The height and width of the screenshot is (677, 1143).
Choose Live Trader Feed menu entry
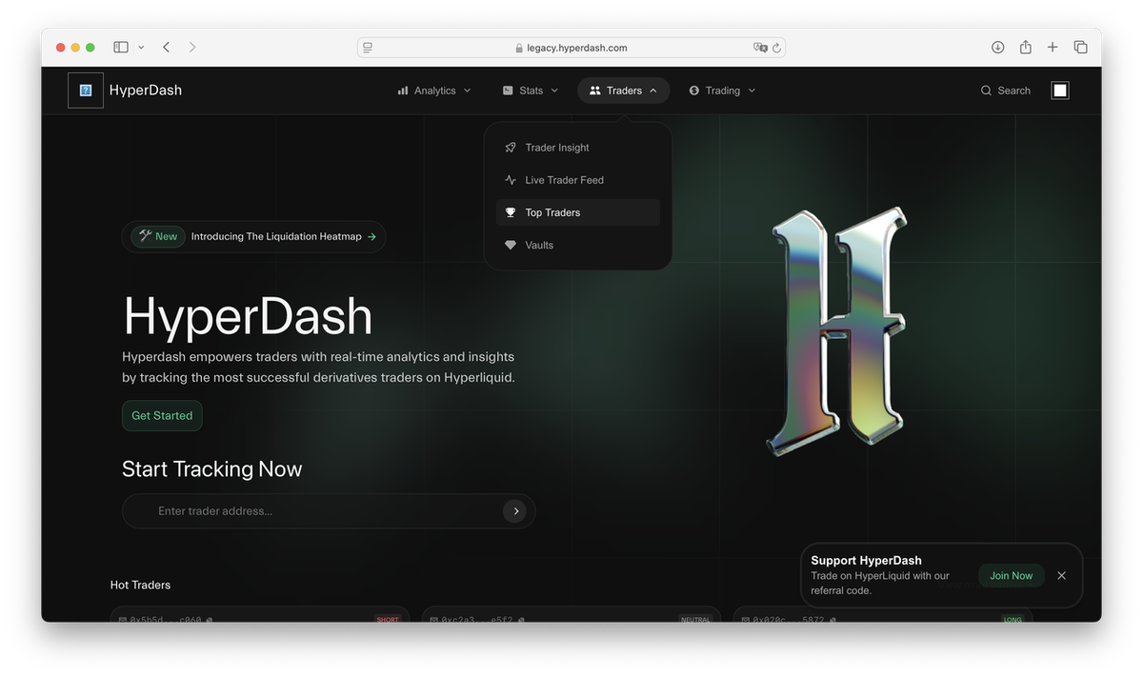pos(578,180)
